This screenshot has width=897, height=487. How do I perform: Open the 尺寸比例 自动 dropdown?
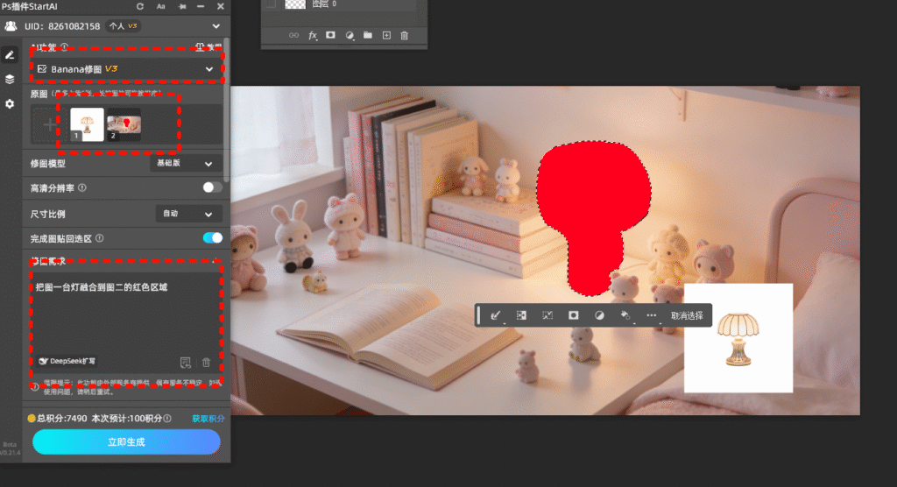(188, 214)
